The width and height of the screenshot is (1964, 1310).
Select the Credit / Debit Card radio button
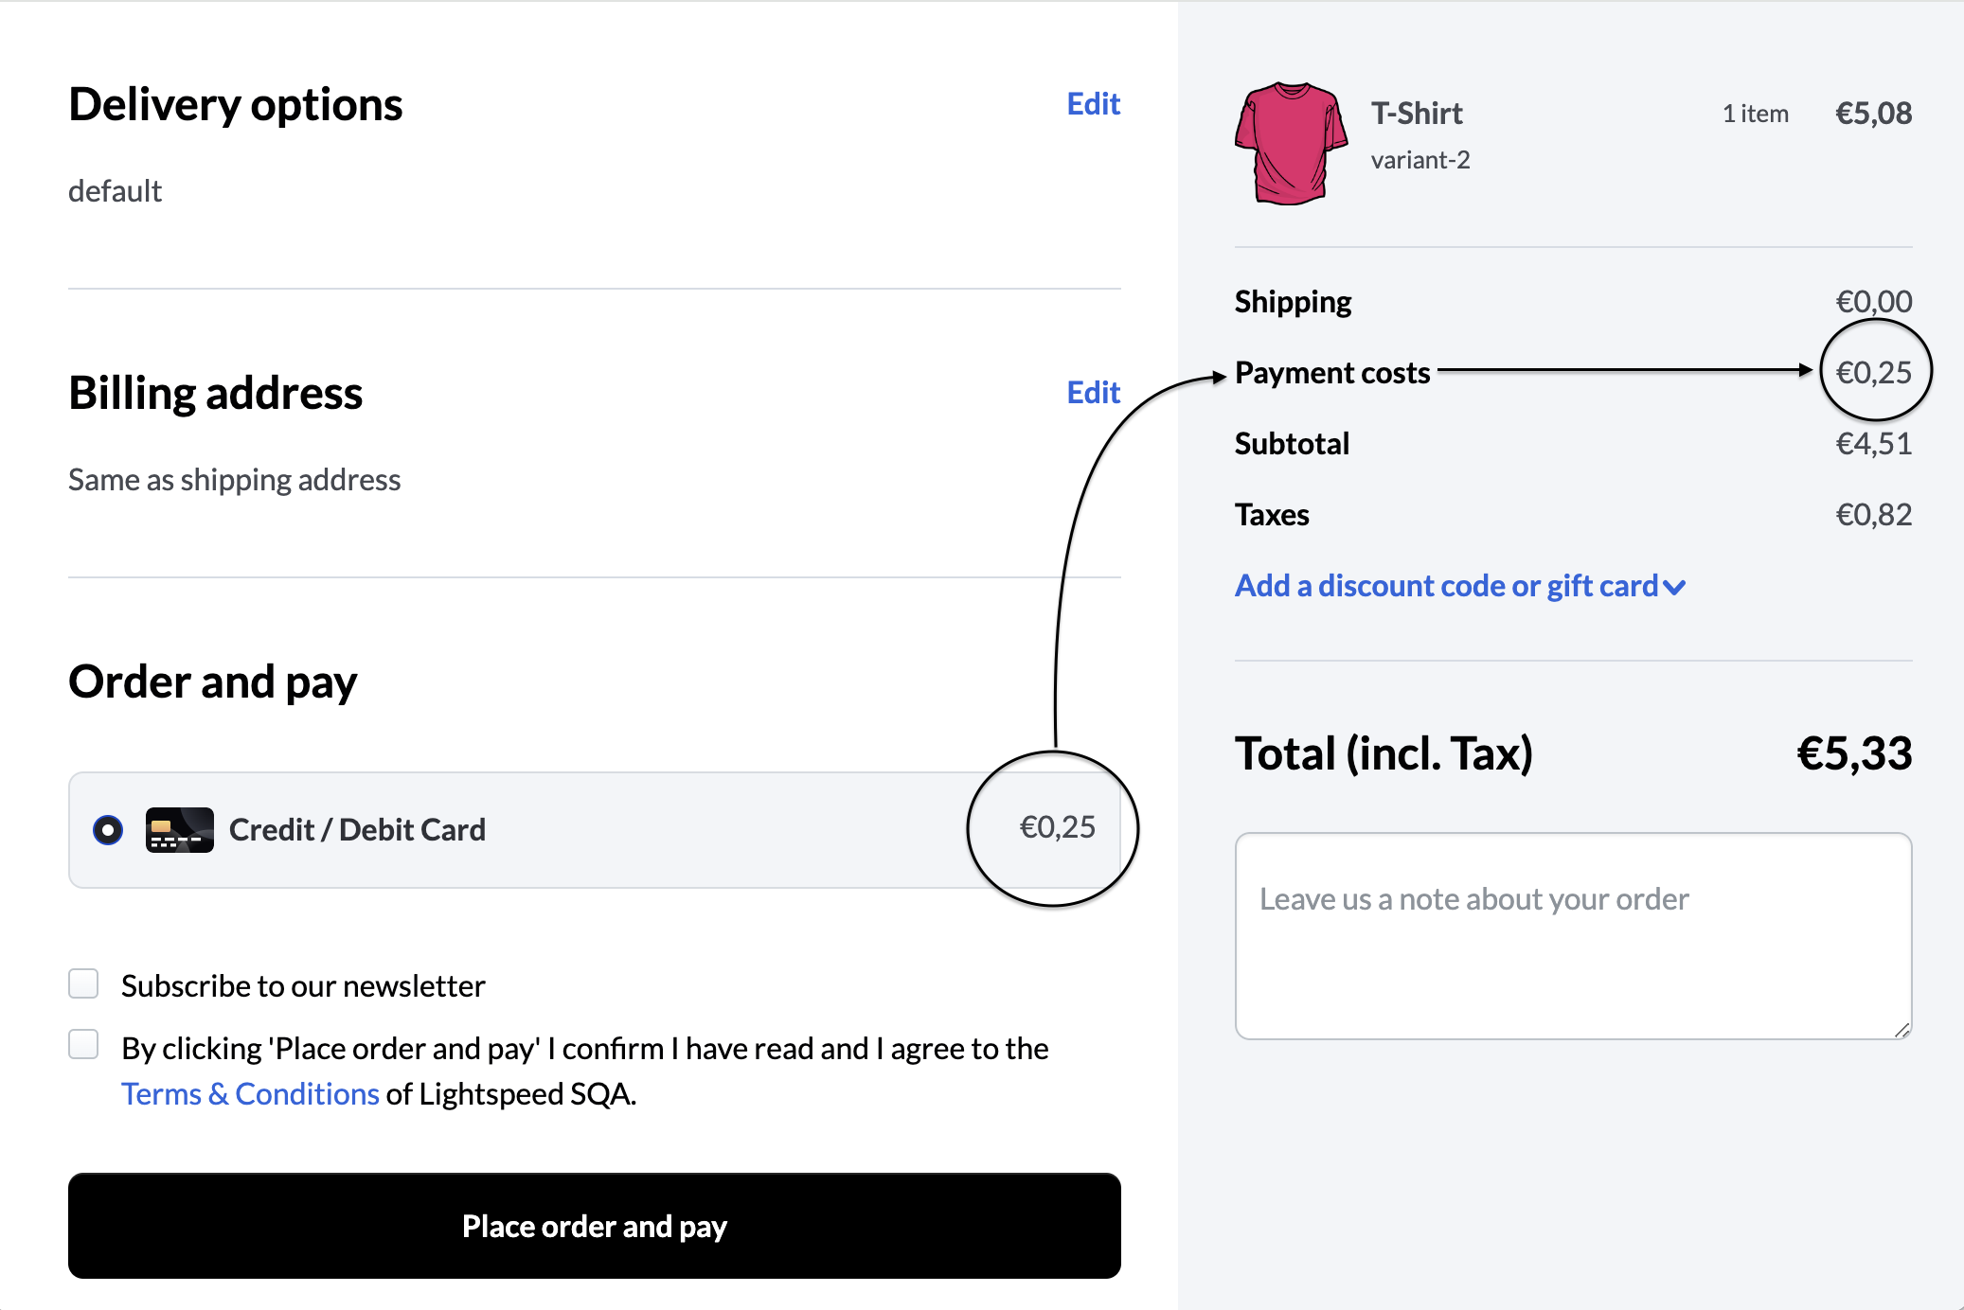point(107,828)
